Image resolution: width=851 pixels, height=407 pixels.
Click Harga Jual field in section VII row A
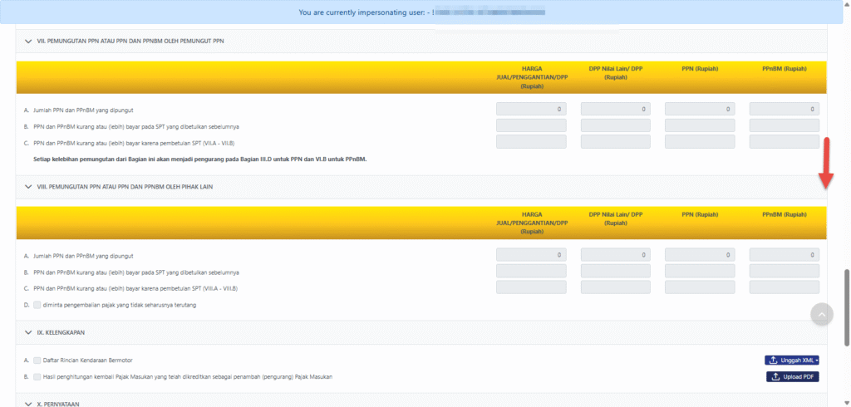531,109
